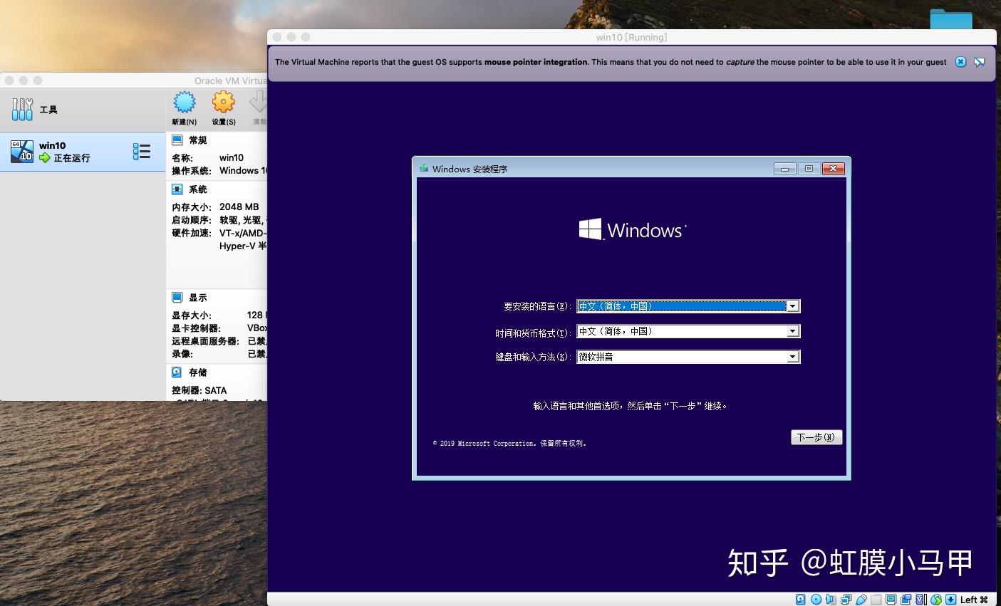
Task: Click the '2019 Microsoft Corporation' copyright text
Action: pos(509,444)
